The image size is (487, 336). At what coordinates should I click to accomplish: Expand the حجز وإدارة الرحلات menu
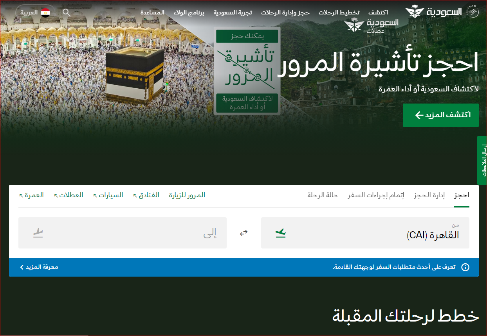[x=285, y=13]
